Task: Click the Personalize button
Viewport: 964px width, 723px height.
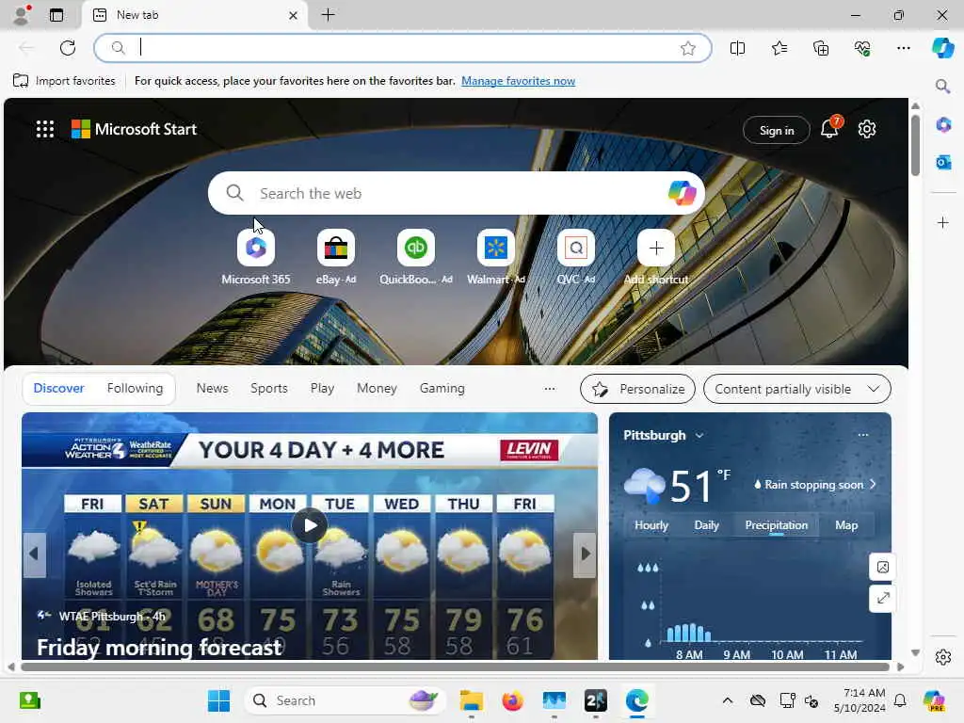Action: click(x=637, y=389)
